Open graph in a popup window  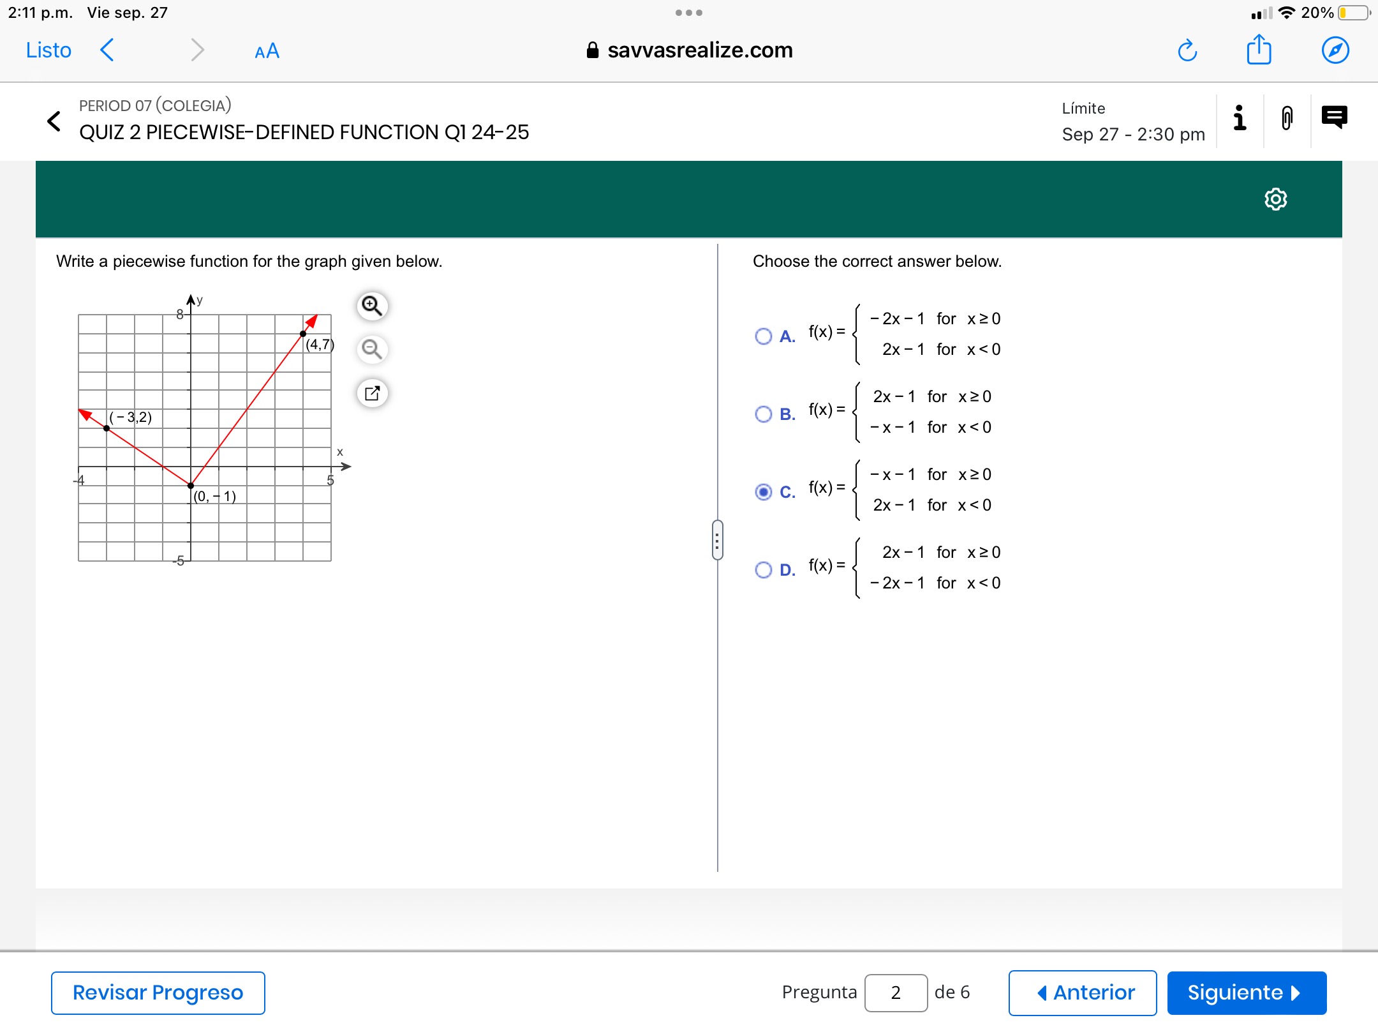click(x=372, y=393)
